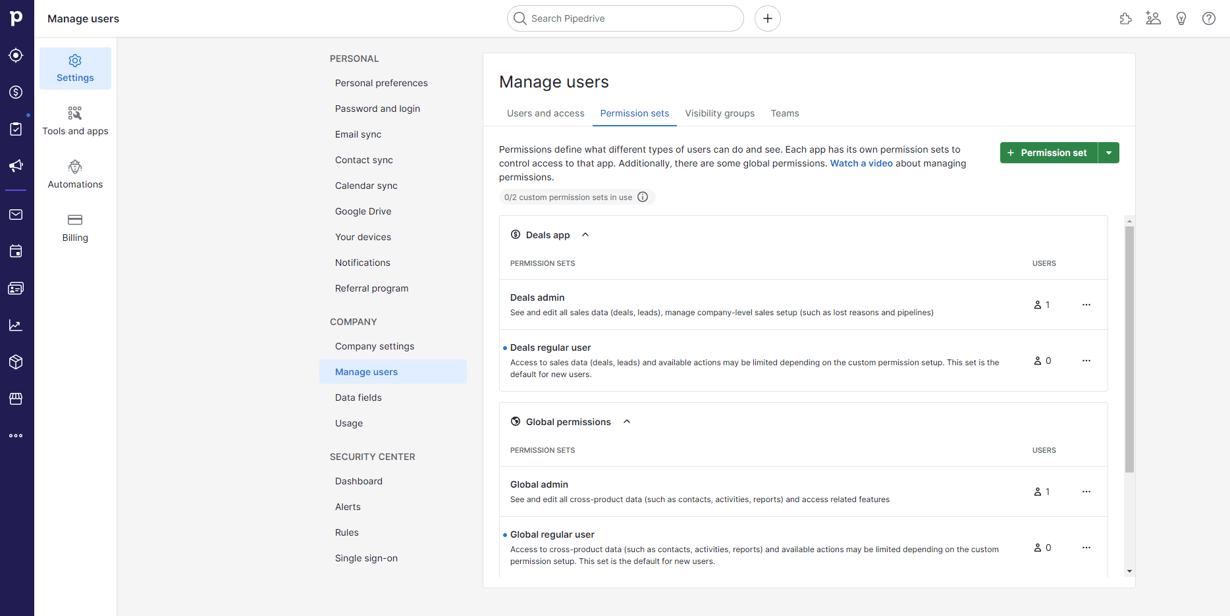Open the Global regular user permission set
Image resolution: width=1230 pixels, height=616 pixels.
(x=552, y=534)
